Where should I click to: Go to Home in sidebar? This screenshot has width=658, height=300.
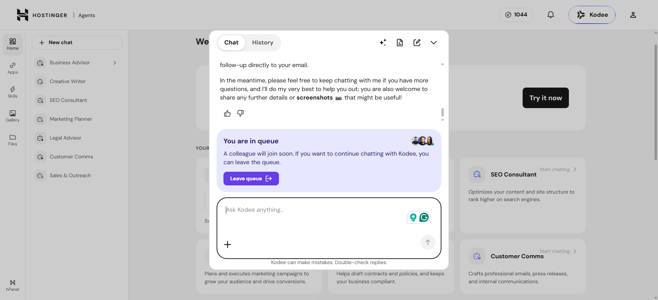(x=13, y=44)
